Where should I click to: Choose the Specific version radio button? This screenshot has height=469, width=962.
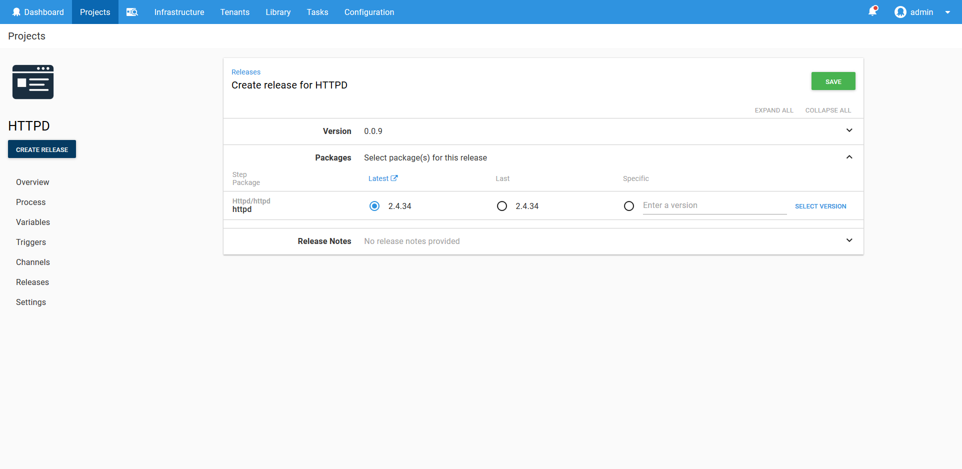pyautogui.click(x=629, y=206)
